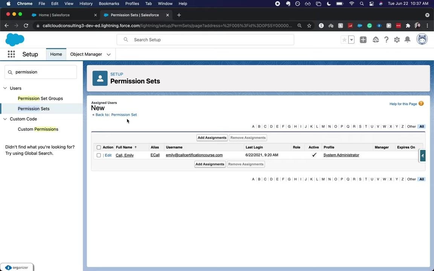Click the zoom magnifier in address bar

[x=300, y=26]
